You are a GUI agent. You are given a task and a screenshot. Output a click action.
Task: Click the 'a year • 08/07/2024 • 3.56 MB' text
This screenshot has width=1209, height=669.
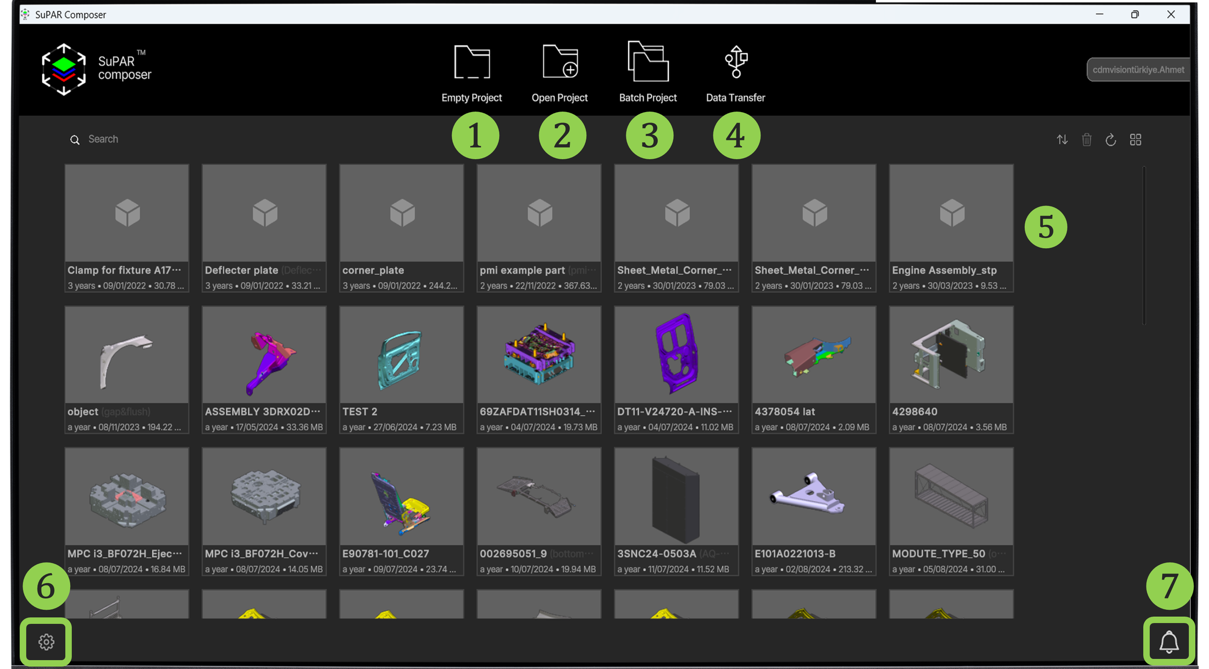(x=949, y=427)
